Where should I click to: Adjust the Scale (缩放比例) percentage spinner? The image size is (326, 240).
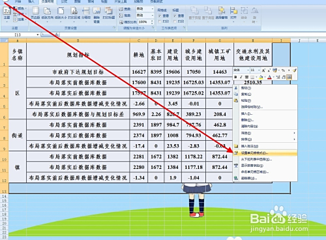point(152,22)
